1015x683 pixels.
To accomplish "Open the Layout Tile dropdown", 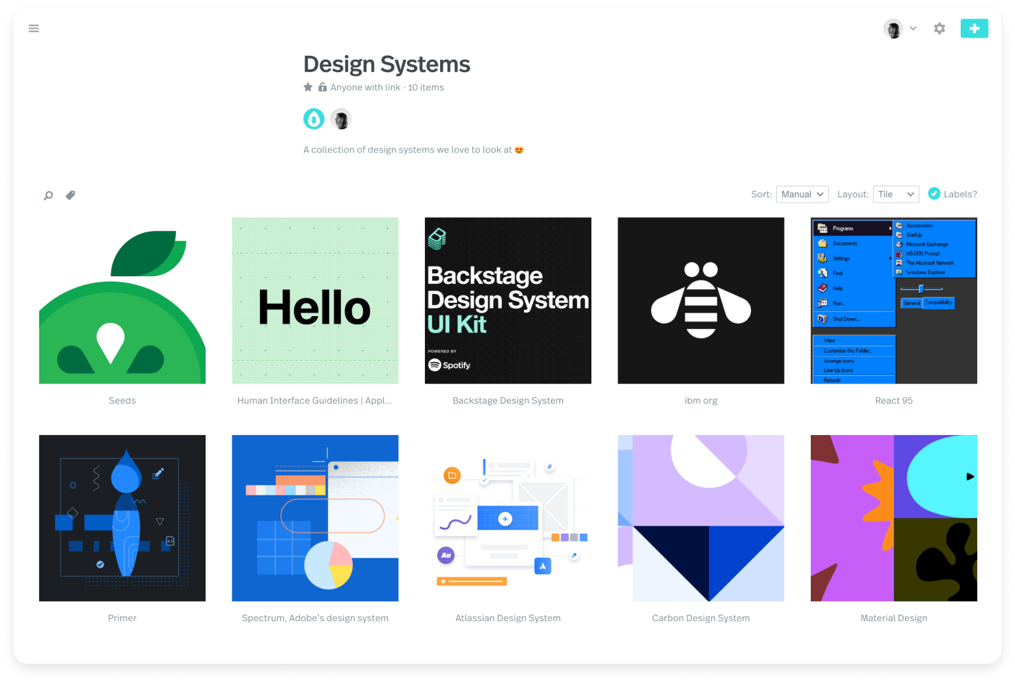I will coord(896,194).
